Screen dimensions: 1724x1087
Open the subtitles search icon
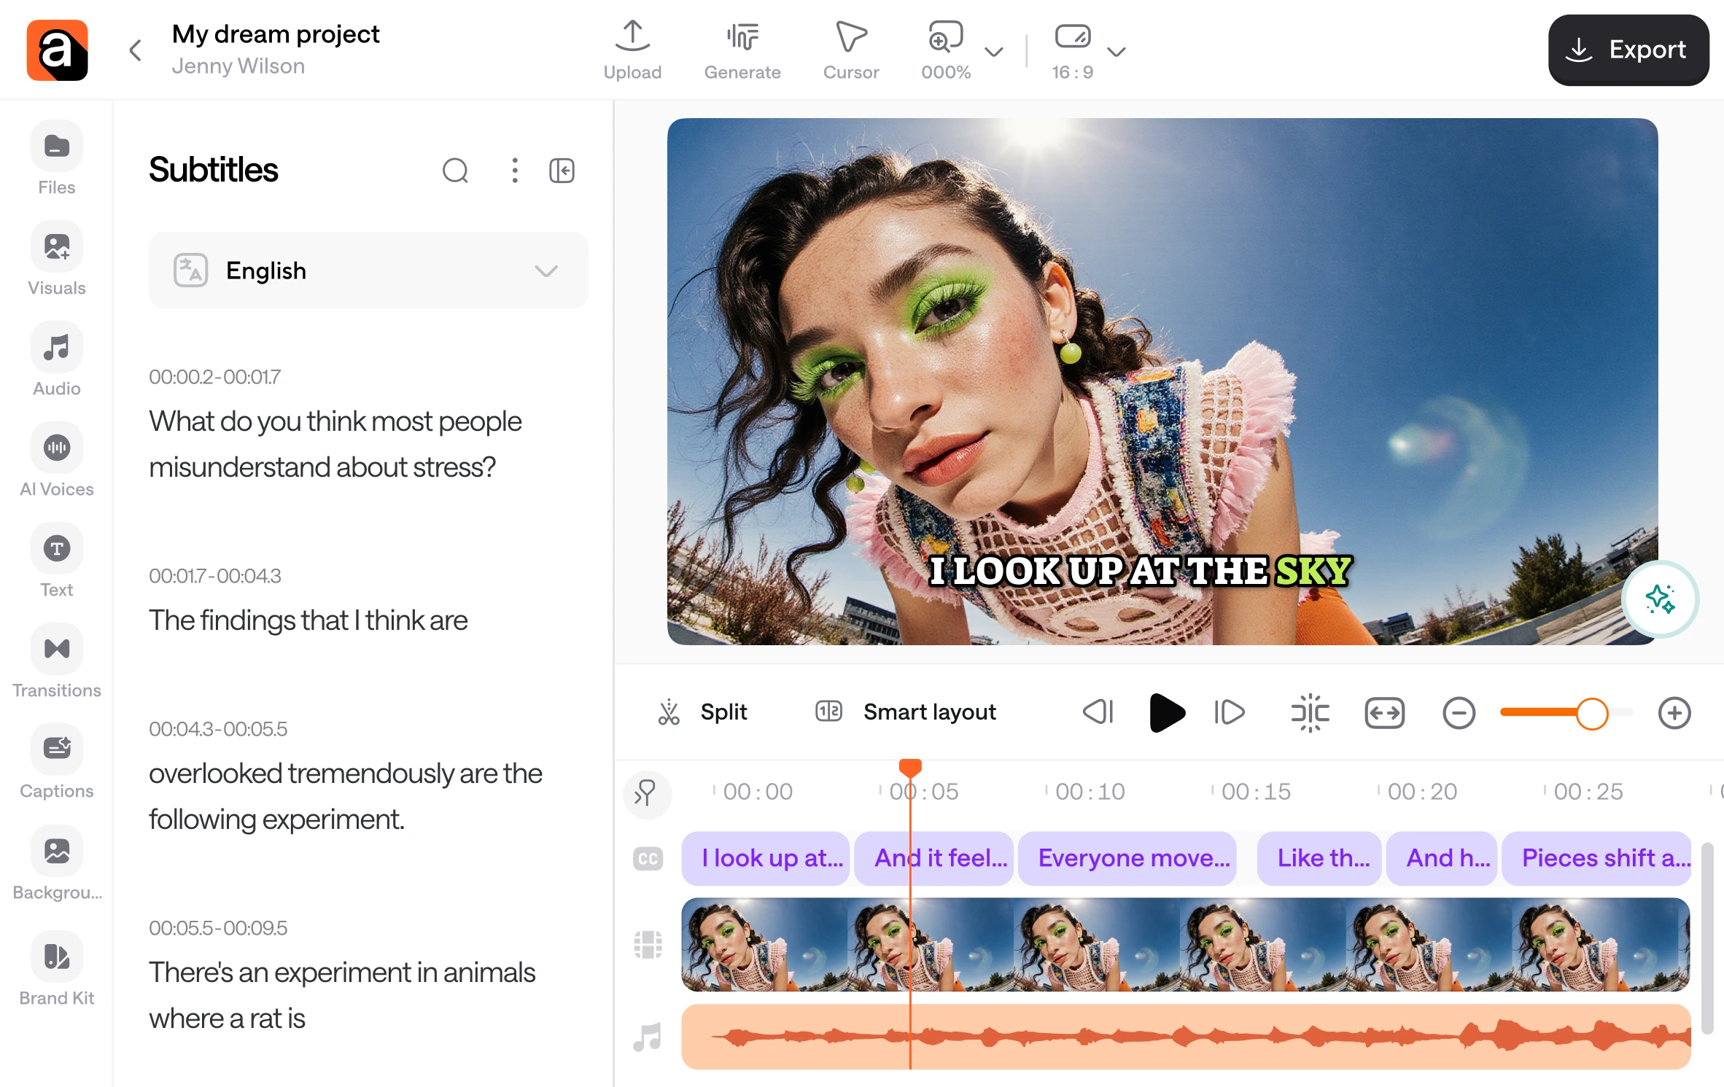[x=455, y=171]
